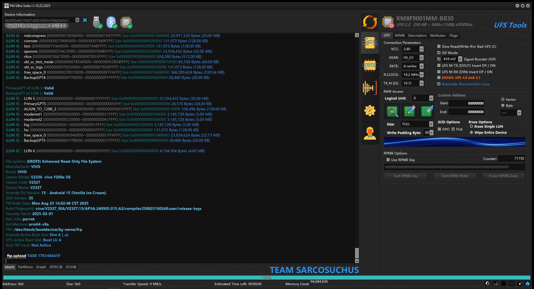Switch to the Descriptors tab
The image size is (534, 289).
(417, 36)
